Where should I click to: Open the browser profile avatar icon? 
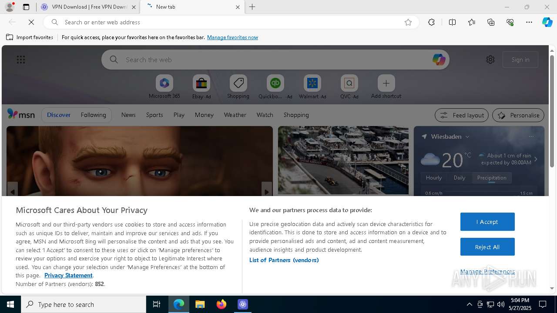coord(9,7)
